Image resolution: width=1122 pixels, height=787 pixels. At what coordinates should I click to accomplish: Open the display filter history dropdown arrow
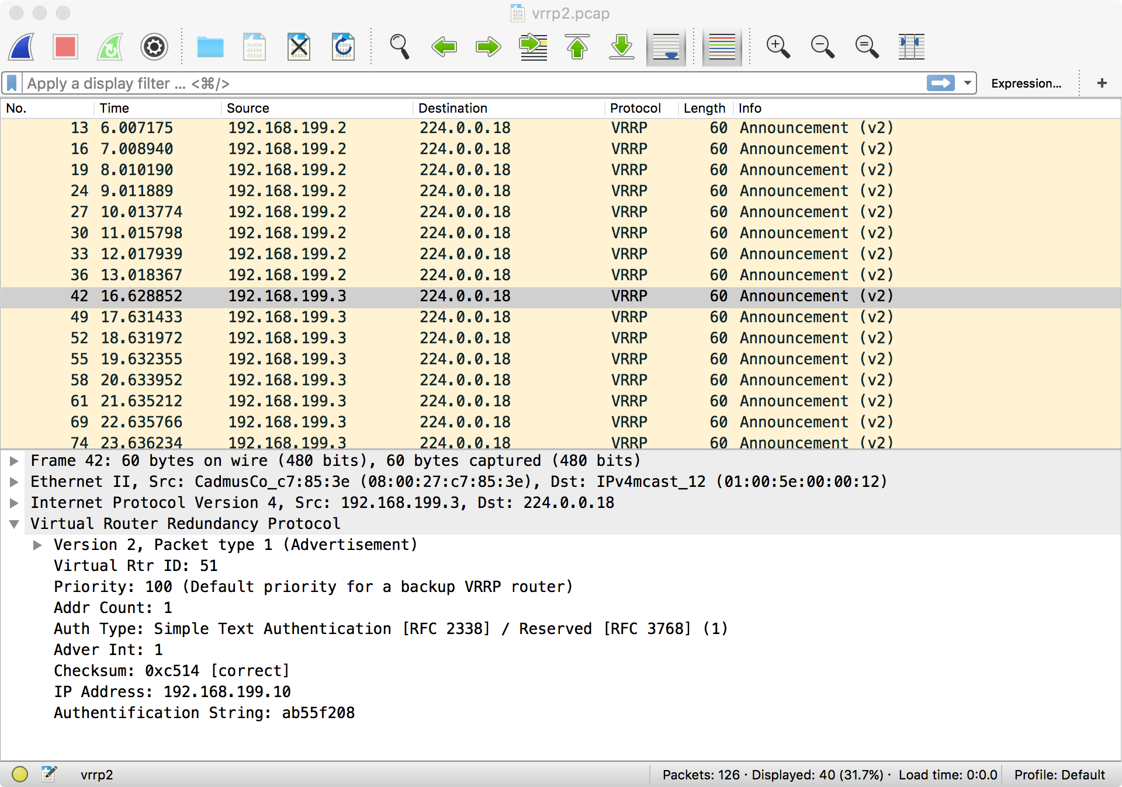point(968,83)
